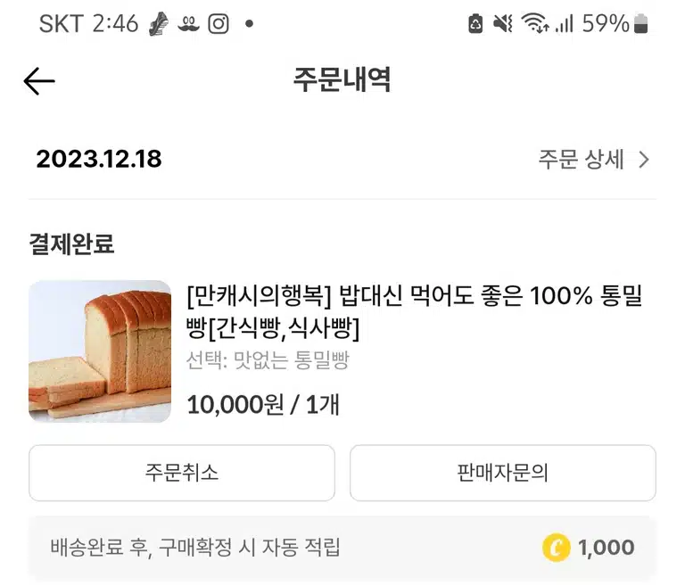This screenshot has width=685, height=586.
Task: Tap the back arrow icon
Action: click(x=39, y=81)
